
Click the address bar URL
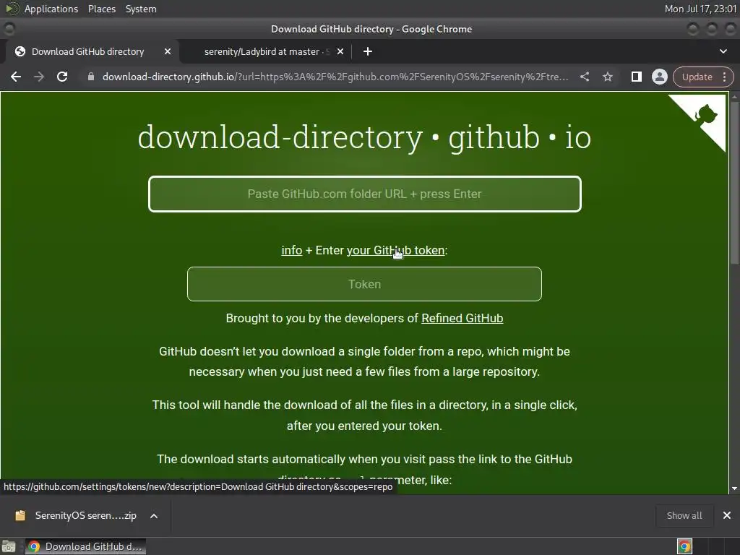pos(335,77)
